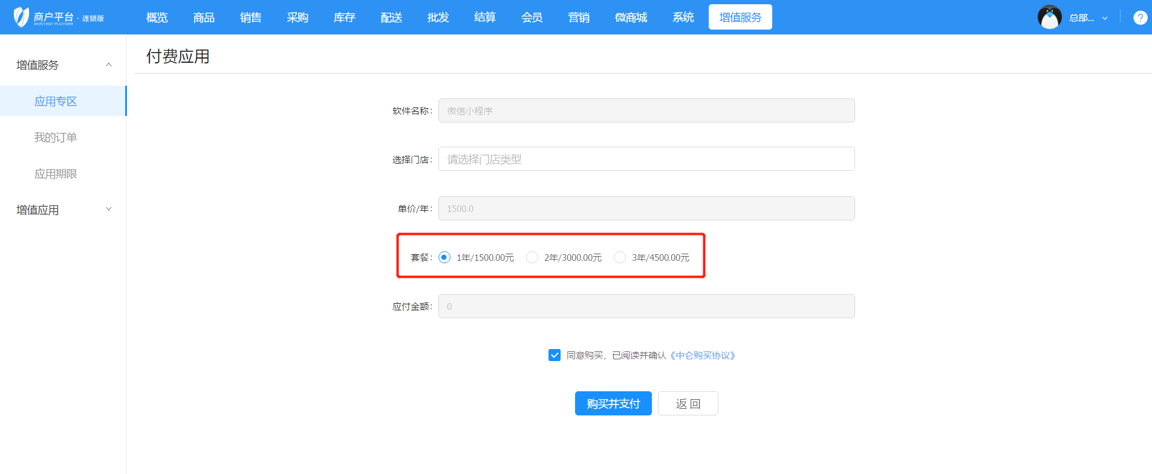
Task: Expand the 增值应用 sidebar section
Action: tap(109, 210)
